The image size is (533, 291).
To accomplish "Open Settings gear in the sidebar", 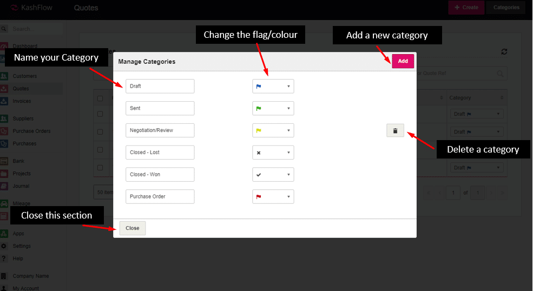I will [x=4, y=246].
